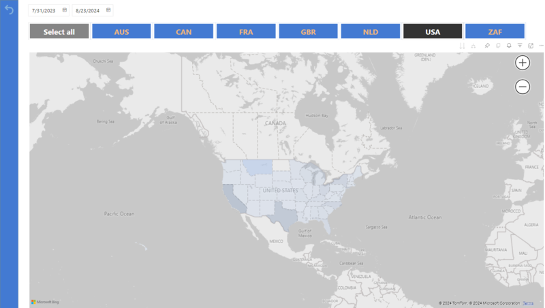Click the MOROCCO map label
Screen dimensions: 545x308
pyautogui.click(x=511, y=211)
